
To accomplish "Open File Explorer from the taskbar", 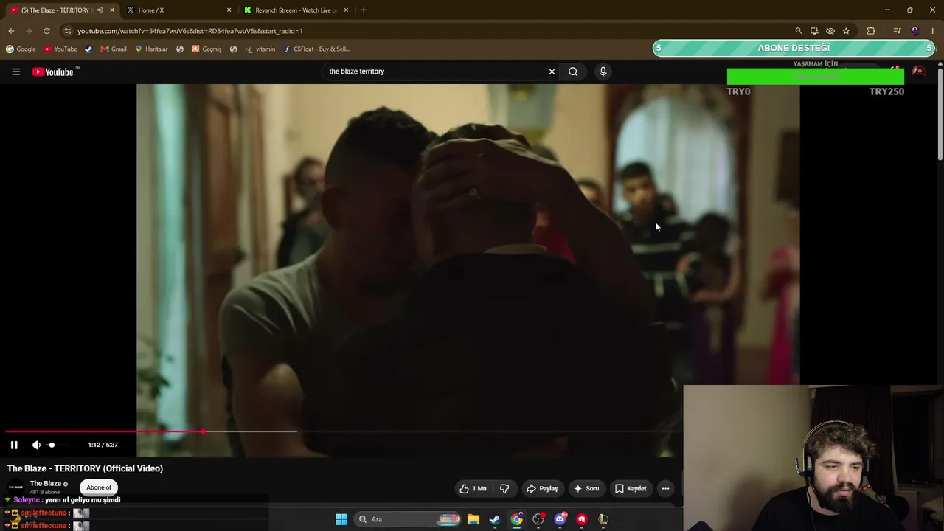I will [473, 519].
